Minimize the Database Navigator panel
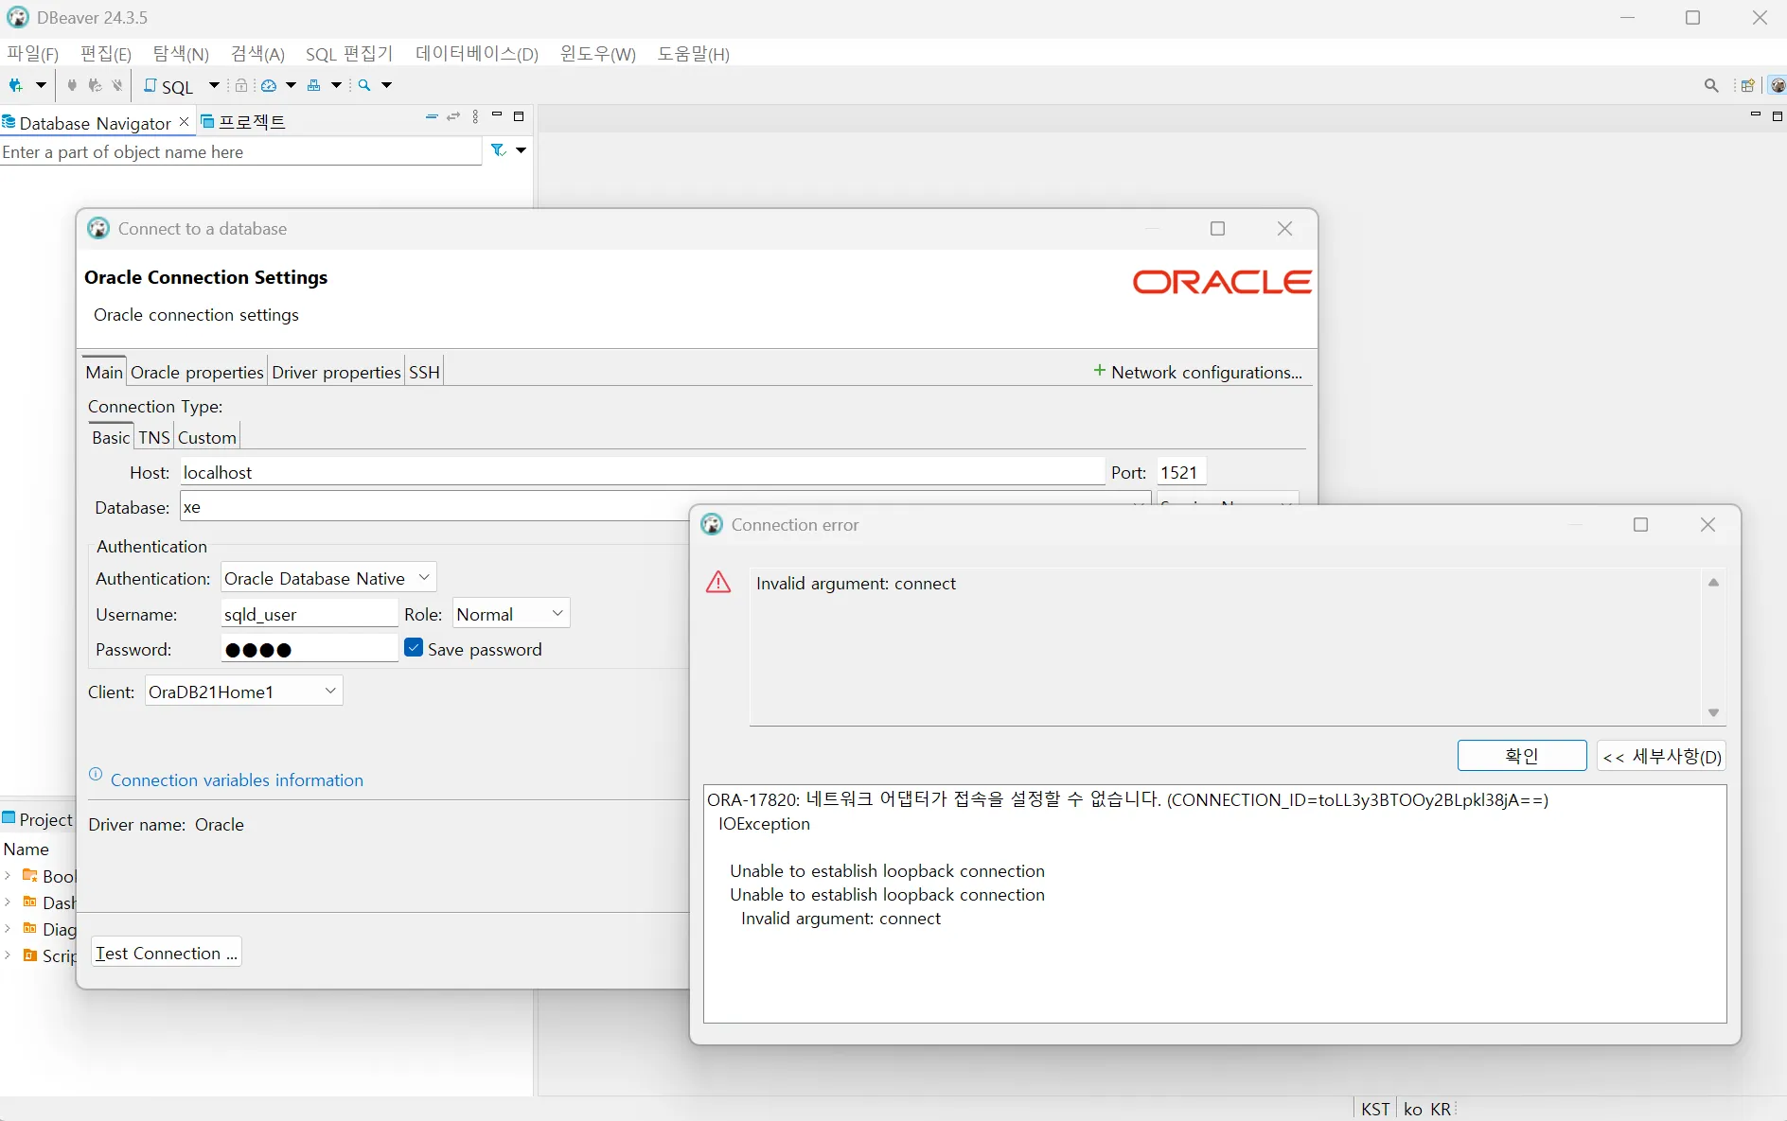1787x1121 pixels. point(497,115)
